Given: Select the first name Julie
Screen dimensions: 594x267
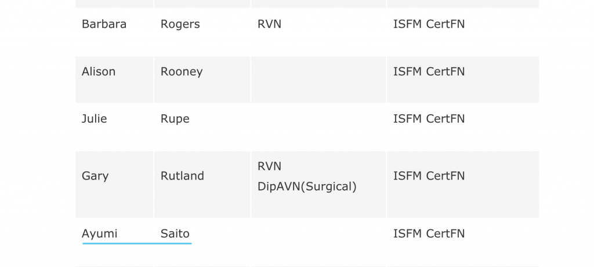Looking at the screenshot, I should pos(95,119).
